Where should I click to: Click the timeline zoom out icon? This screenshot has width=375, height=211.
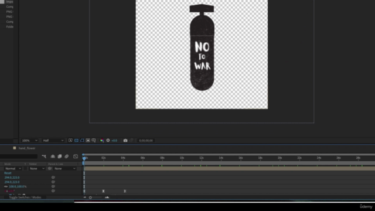[x=84, y=198]
